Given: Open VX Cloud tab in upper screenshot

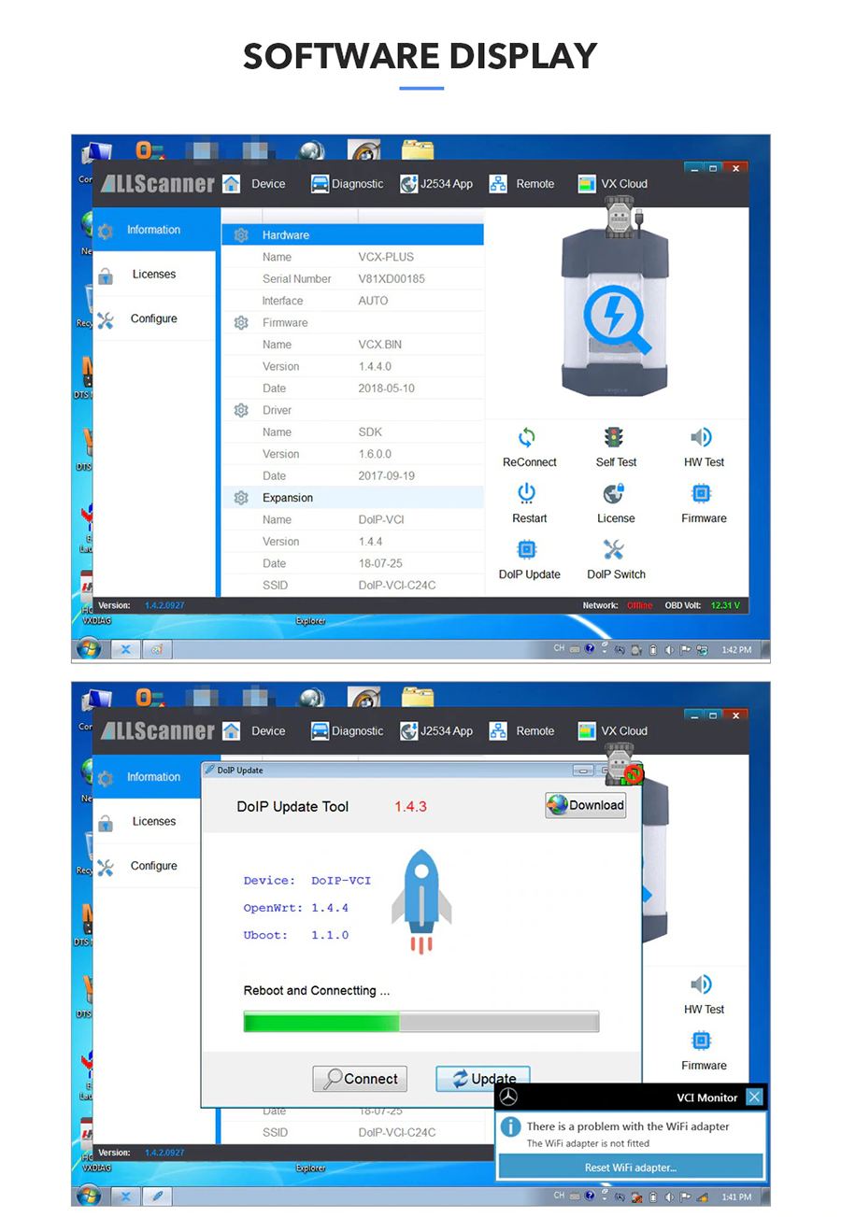Looking at the screenshot, I should (x=613, y=184).
